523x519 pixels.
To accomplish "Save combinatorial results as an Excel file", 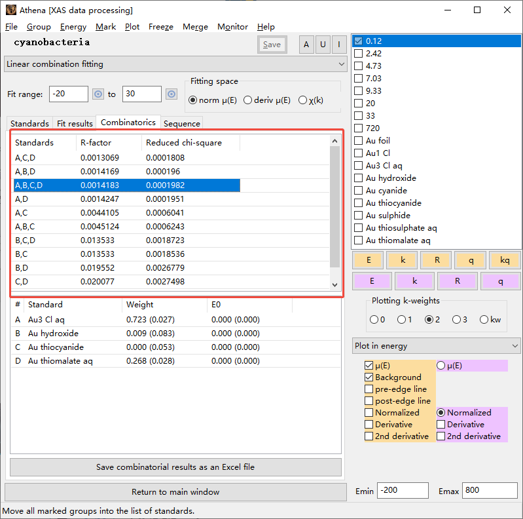I will point(175,467).
